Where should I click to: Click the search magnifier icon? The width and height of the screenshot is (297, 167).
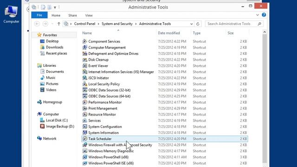coord(259,24)
